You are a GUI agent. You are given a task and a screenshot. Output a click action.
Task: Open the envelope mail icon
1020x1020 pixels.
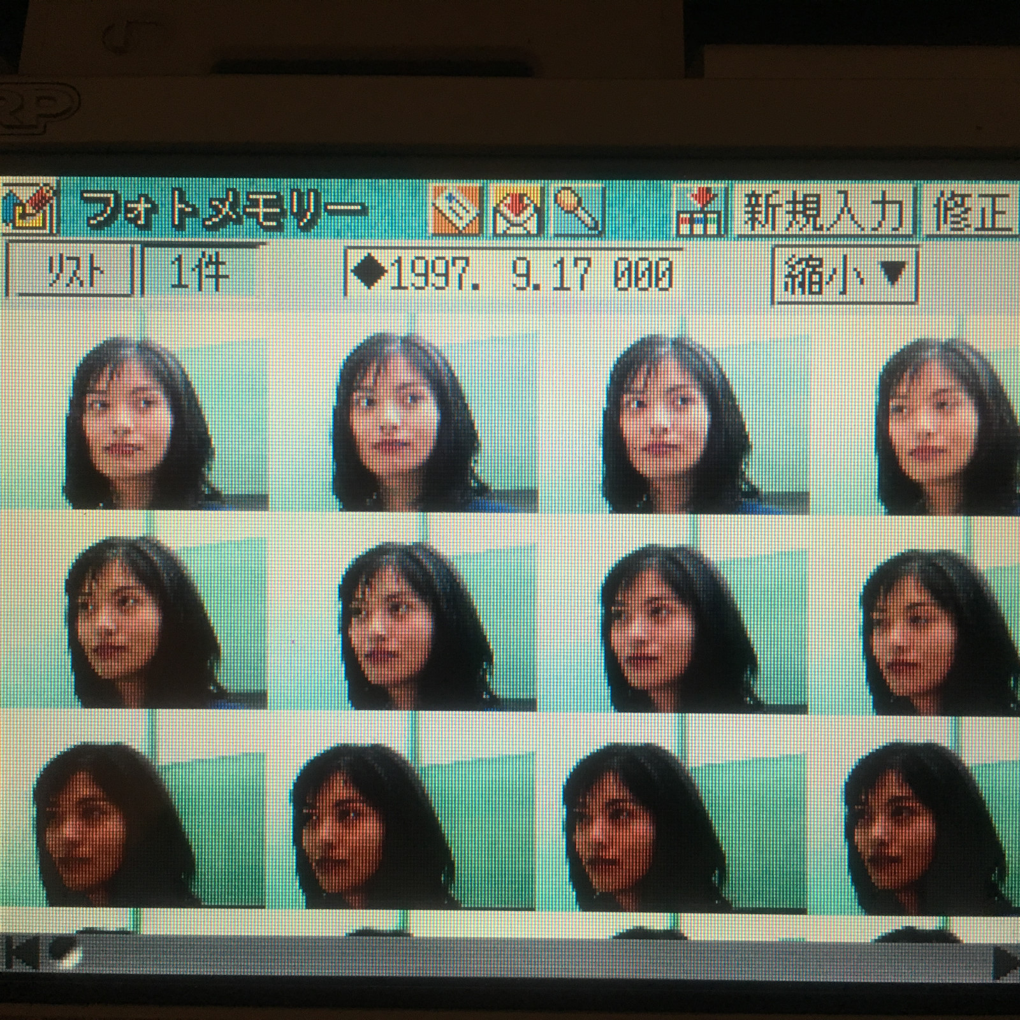tap(517, 210)
